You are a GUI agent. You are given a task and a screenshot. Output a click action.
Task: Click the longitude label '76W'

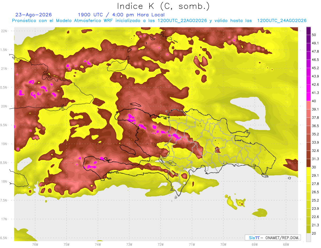pyautogui.click(x=35, y=245)
